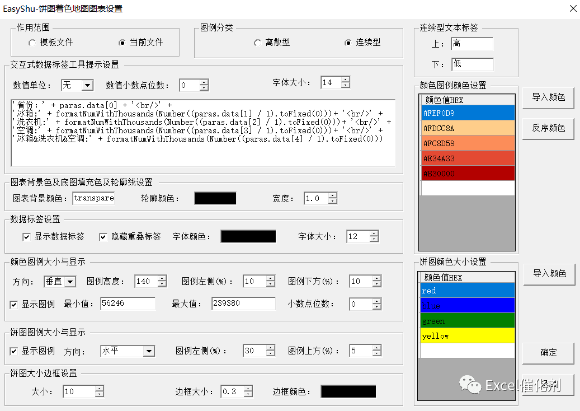580x411 pixels.
Task: Click 确定 button
Action: tap(548, 353)
